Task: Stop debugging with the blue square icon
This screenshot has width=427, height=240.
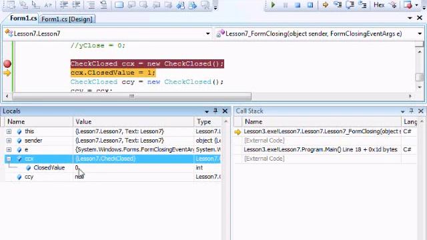Action: pos(298,5)
